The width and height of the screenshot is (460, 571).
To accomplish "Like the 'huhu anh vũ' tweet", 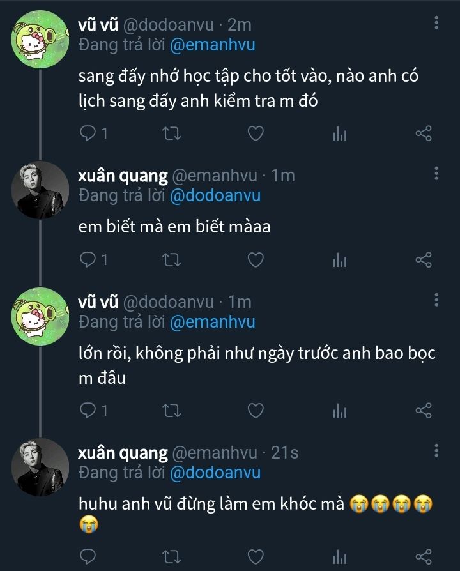I will (x=256, y=556).
